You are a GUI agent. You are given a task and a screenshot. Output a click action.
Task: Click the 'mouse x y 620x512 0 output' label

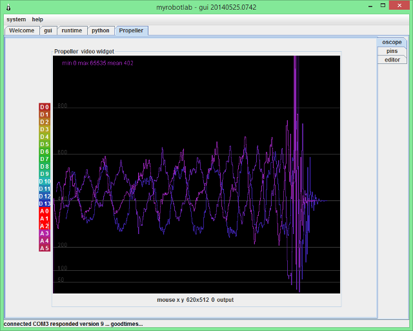tap(195, 300)
